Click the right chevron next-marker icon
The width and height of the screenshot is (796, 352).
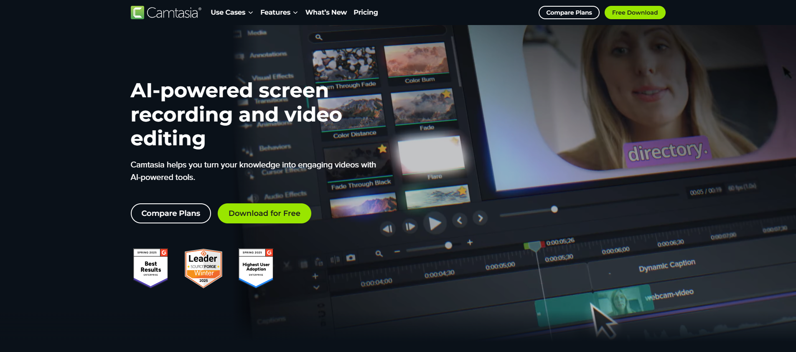[x=480, y=218]
